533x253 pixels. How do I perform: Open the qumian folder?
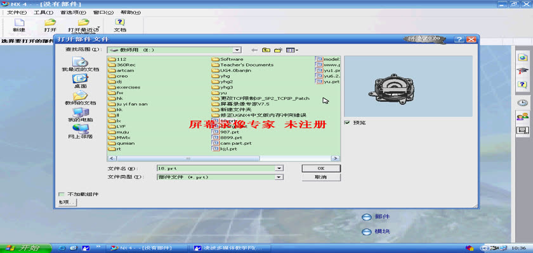click(121, 144)
